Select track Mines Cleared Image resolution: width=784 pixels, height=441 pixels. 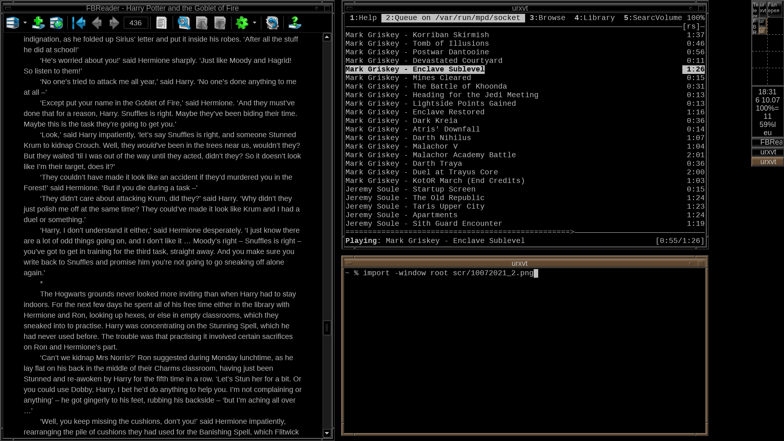525,78
